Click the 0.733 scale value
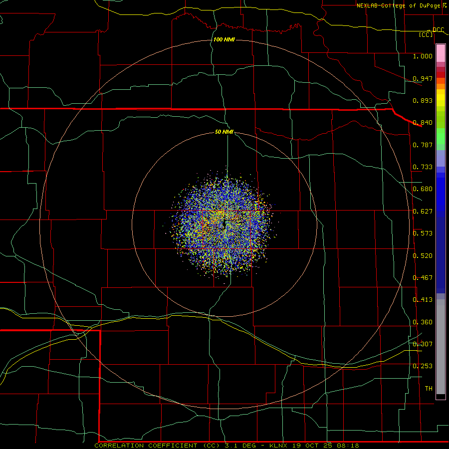The height and width of the screenshot is (449, 449). pos(423,167)
